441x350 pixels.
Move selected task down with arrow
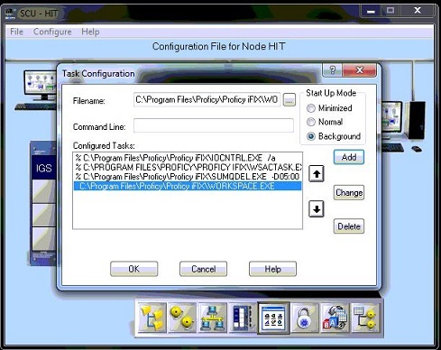tap(317, 209)
